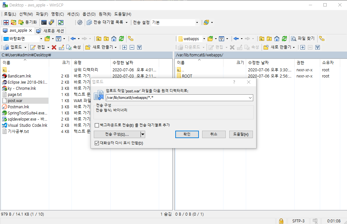Image resolution: width=347 pixels, height=224 pixels.
Task: Click the Cancel (취소) button in upload dialog
Action: tap(214, 135)
